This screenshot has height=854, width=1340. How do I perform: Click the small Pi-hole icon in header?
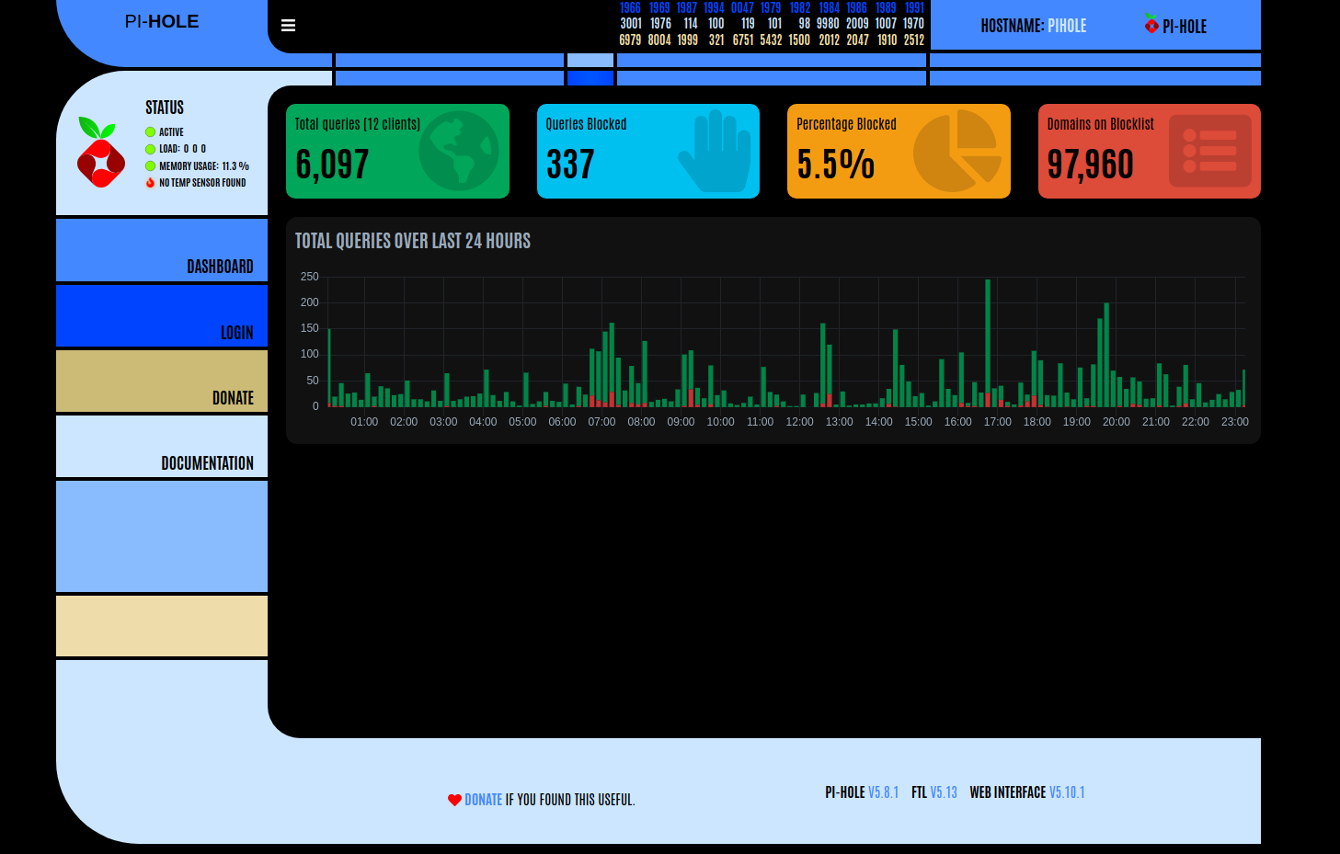click(x=1151, y=23)
